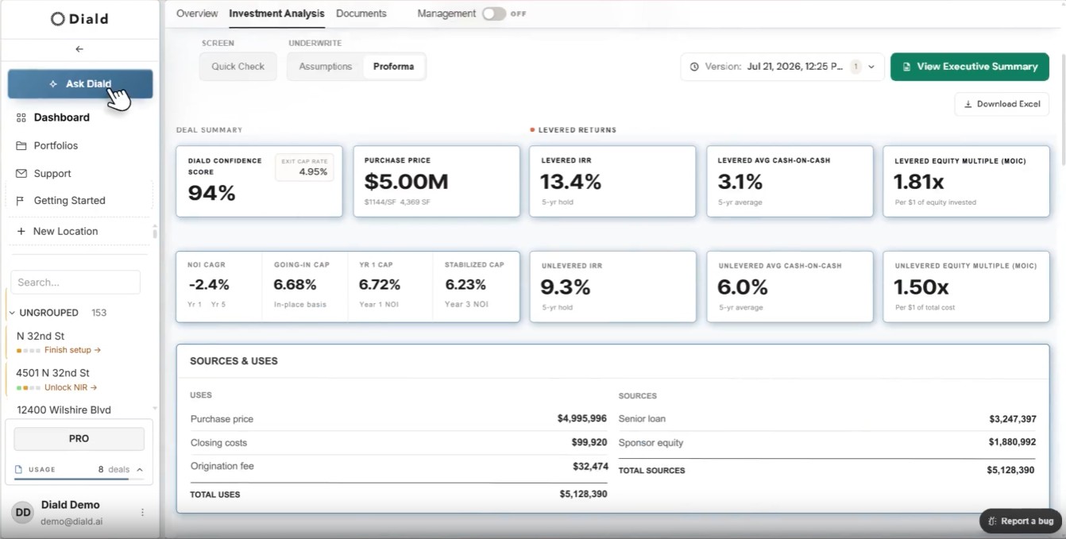Toggle the Management switch

[493, 13]
